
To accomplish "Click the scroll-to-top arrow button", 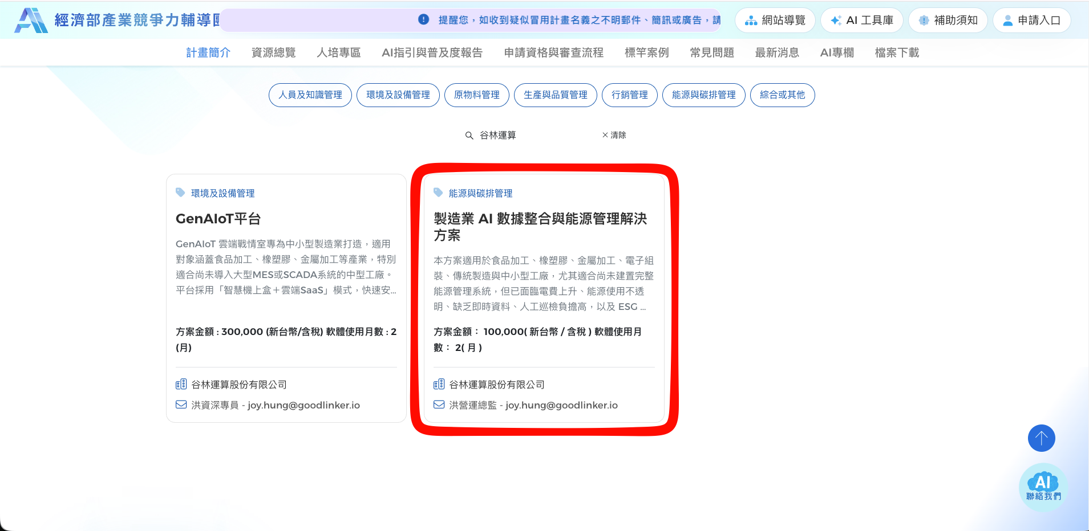I will pyautogui.click(x=1041, y=438).
